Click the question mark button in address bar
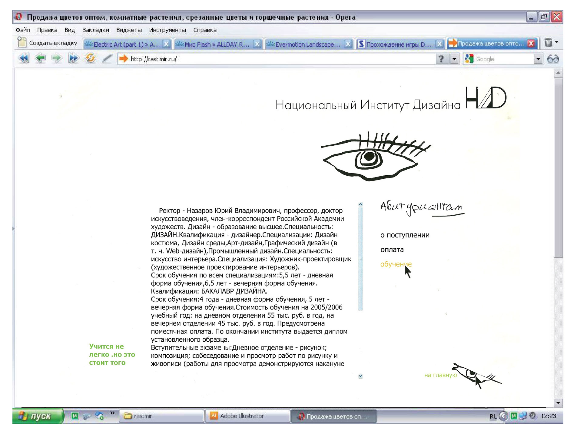Image resolution: width=577 pixels, height=434 pixels. [x=442, y=59]
